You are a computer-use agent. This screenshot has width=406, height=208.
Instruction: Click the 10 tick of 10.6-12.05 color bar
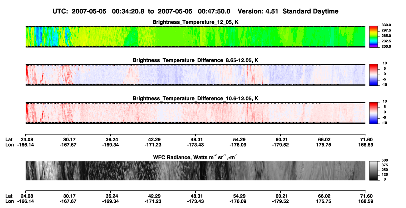click(385, 101)
